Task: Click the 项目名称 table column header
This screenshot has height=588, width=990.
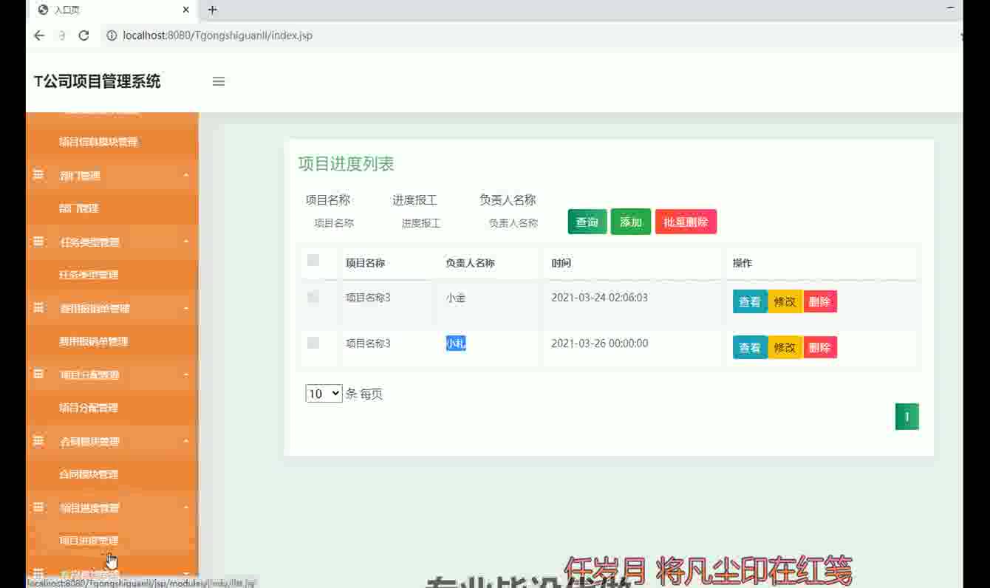Action: (x=365, y=263)
